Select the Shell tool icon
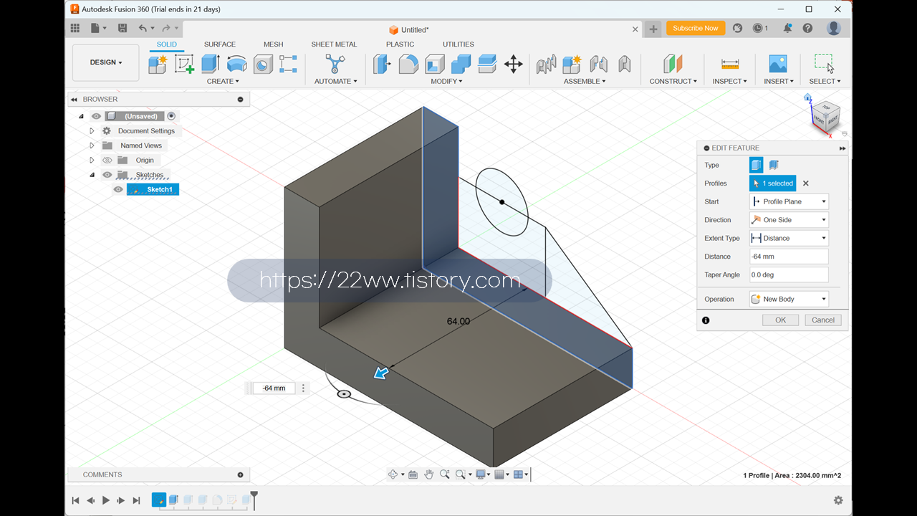917x516 pixels. (435, 64)
